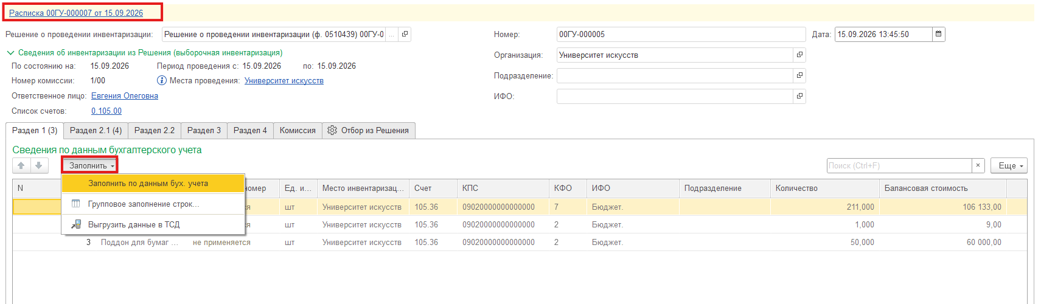
Task: Click info icon beside Места проведения
Action: (162, 80)
